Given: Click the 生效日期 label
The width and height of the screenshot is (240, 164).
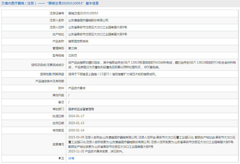Looking at the screenshot, I should click(x=58, y=123).
